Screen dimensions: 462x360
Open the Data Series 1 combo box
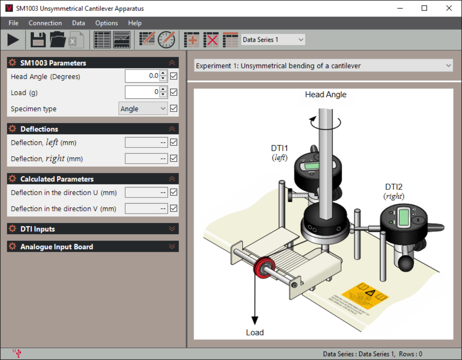pyautogui.click(x=273, y=40)
